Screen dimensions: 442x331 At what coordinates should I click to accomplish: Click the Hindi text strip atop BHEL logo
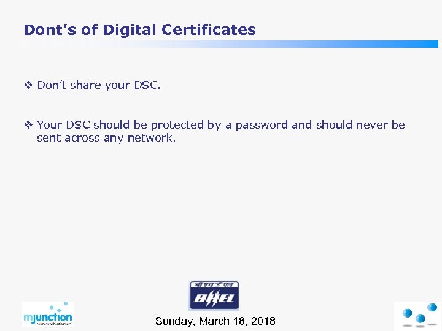click(x=213, y=286)
